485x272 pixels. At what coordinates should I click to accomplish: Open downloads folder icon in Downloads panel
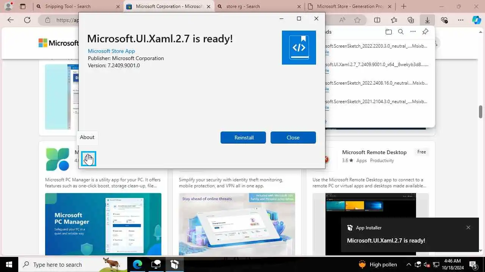(x=388, y=32)
